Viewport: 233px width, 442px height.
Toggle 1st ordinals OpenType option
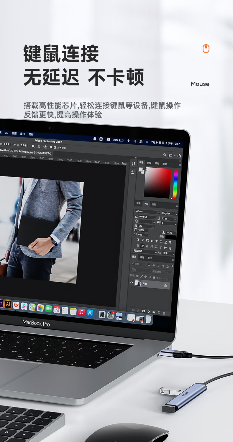(x=165, y=248)
